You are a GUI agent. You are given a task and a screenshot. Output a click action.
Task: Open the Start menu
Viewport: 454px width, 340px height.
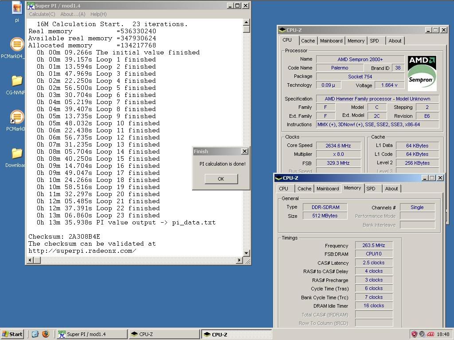pyautogui.click(x=12, y=334)
